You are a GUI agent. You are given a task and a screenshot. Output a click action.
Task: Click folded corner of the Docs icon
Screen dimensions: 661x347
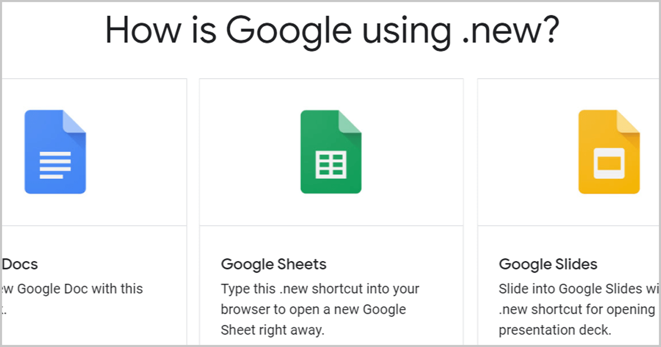coord(74,122)
